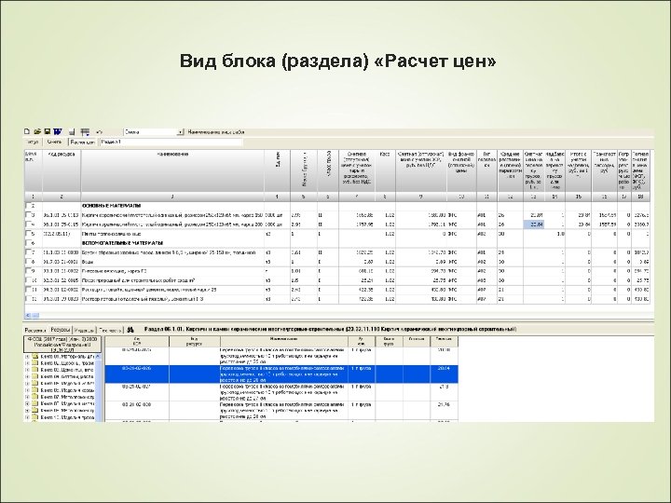Select the lower table row priced 21.76
Image resolution: width=671 pixels, height=503 pixels.
281,411
